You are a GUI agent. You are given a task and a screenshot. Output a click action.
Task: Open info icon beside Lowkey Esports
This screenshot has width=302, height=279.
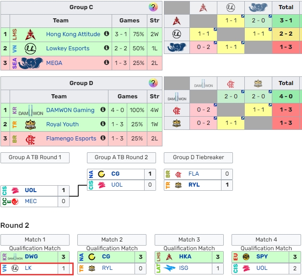(107, 48)
